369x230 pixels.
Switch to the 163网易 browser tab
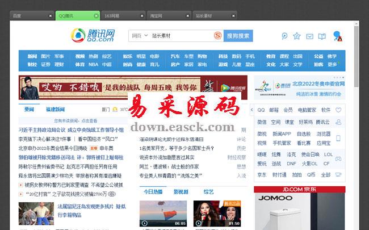(x=121, y=16)
